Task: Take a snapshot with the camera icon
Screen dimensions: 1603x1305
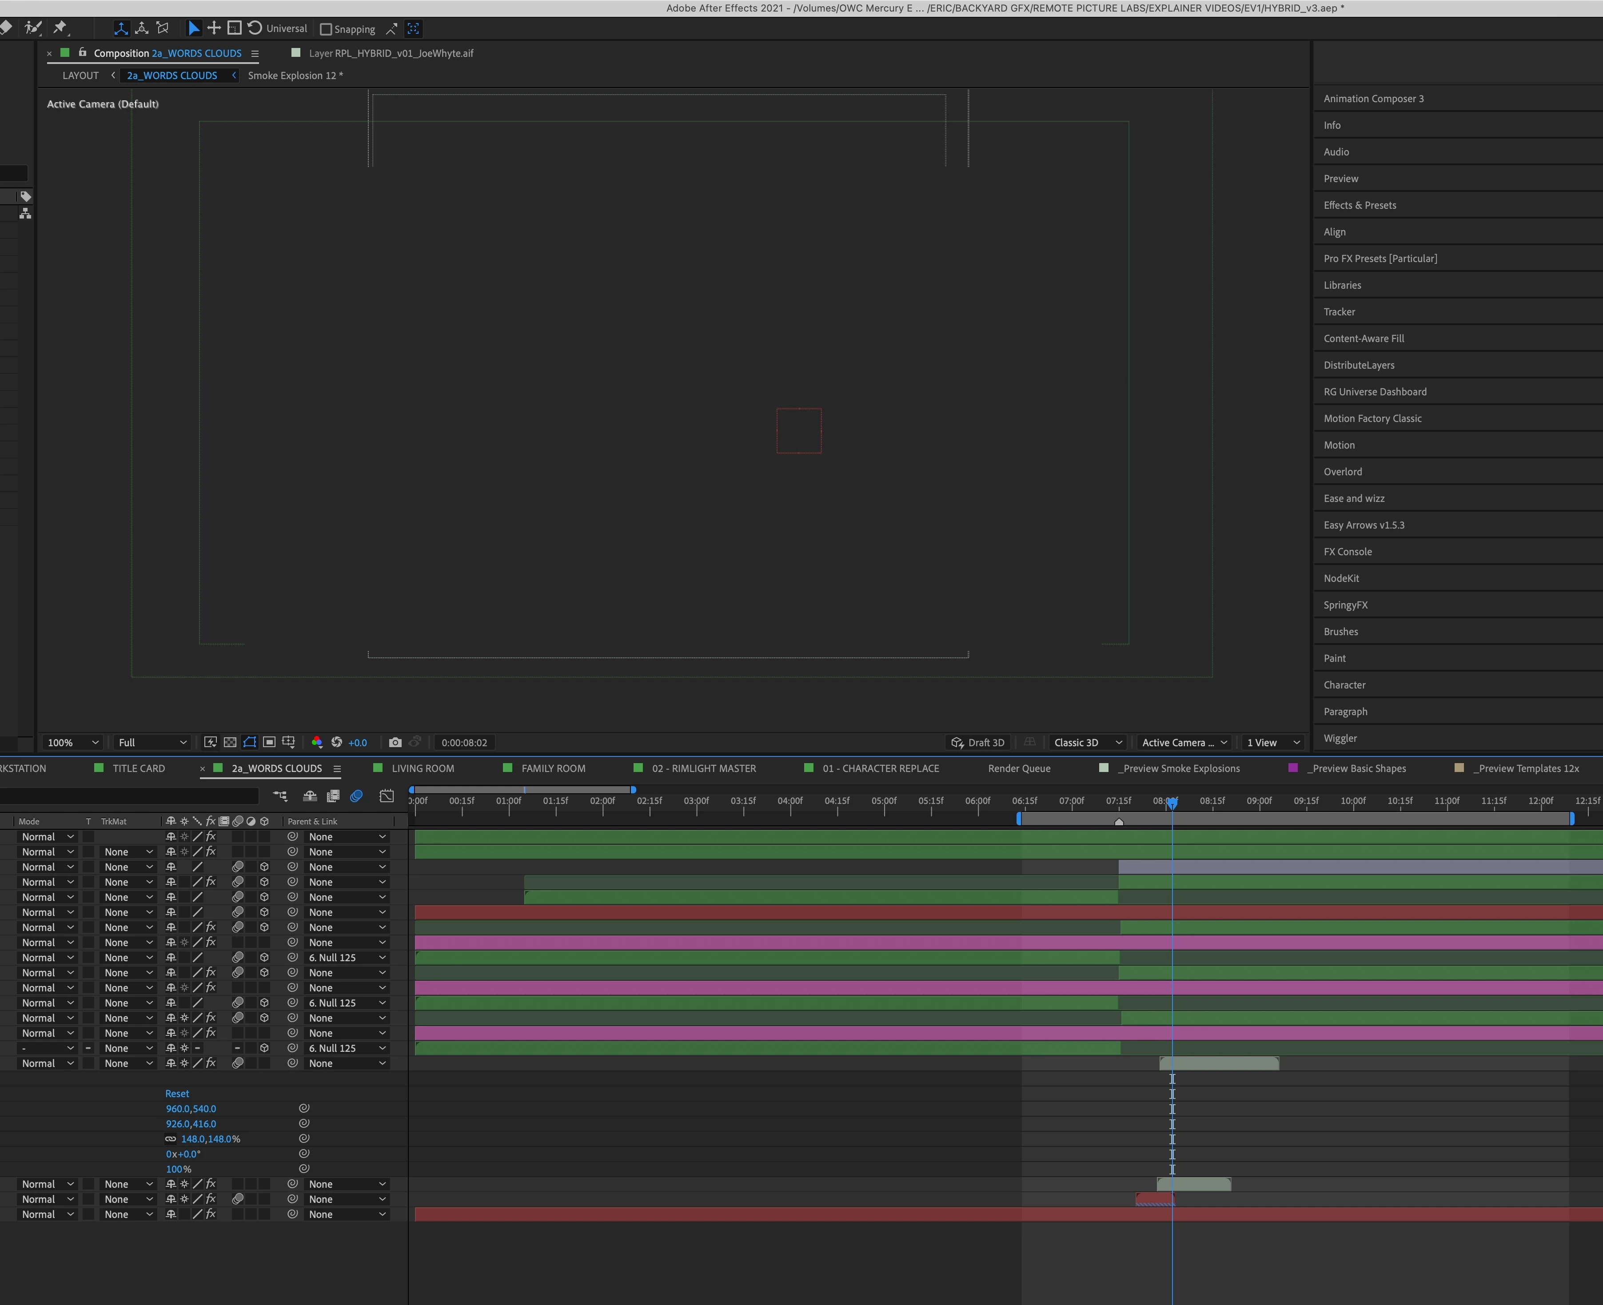Action: click(x=395, y=742)
